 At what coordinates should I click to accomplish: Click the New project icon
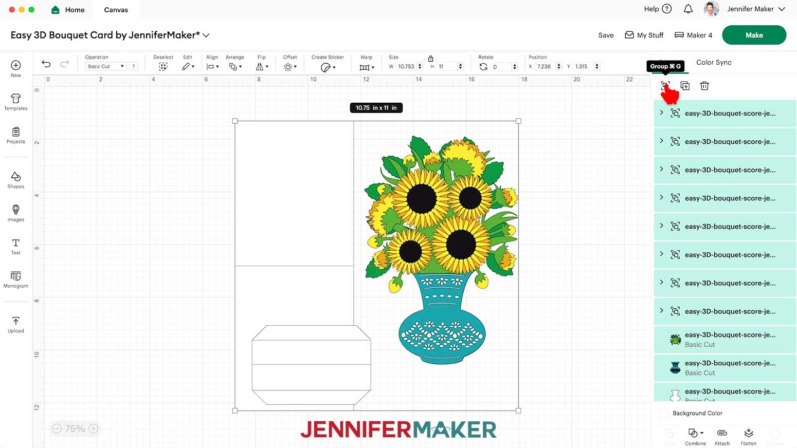click(16, 65)
